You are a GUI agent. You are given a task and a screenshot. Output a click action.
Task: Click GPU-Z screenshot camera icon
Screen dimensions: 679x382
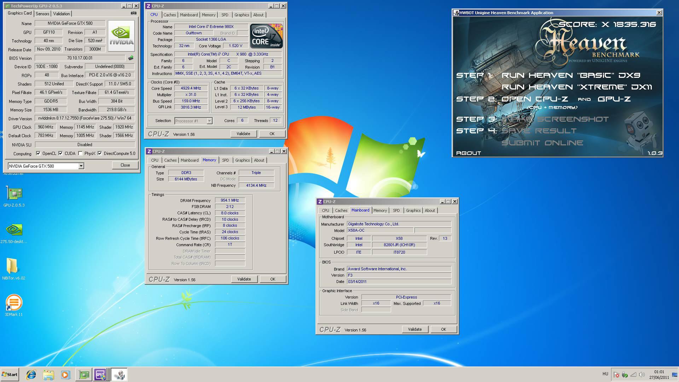(x=133, y=13)
